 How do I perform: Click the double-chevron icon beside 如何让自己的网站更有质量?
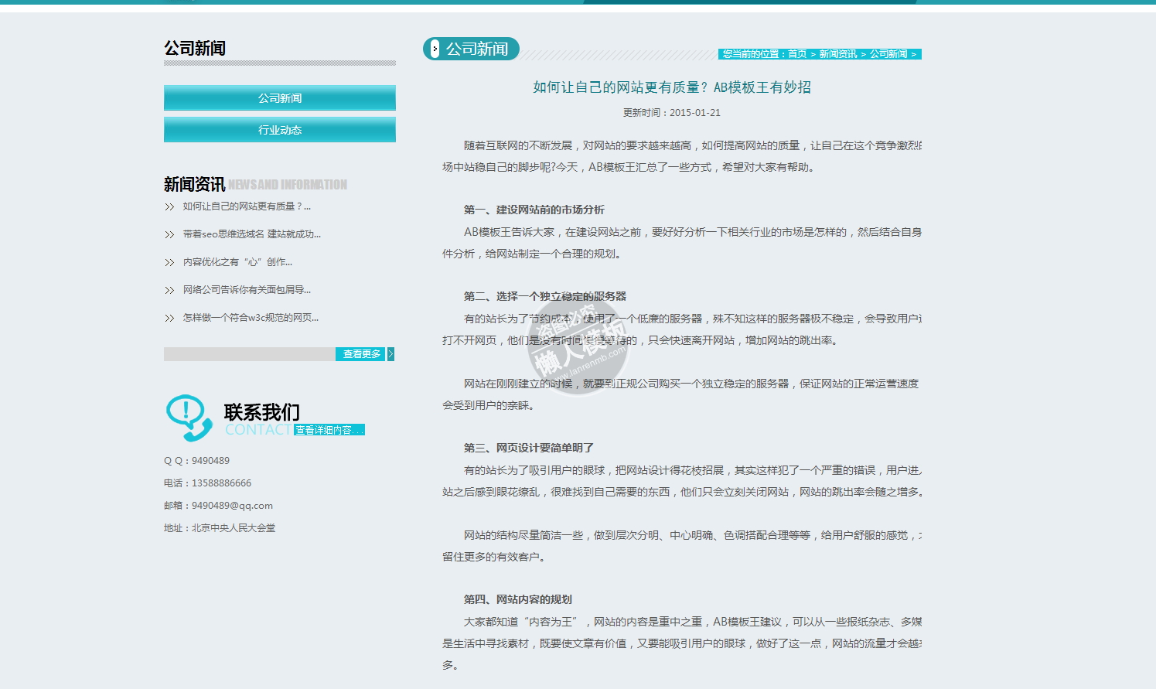[x=169, y=207]
